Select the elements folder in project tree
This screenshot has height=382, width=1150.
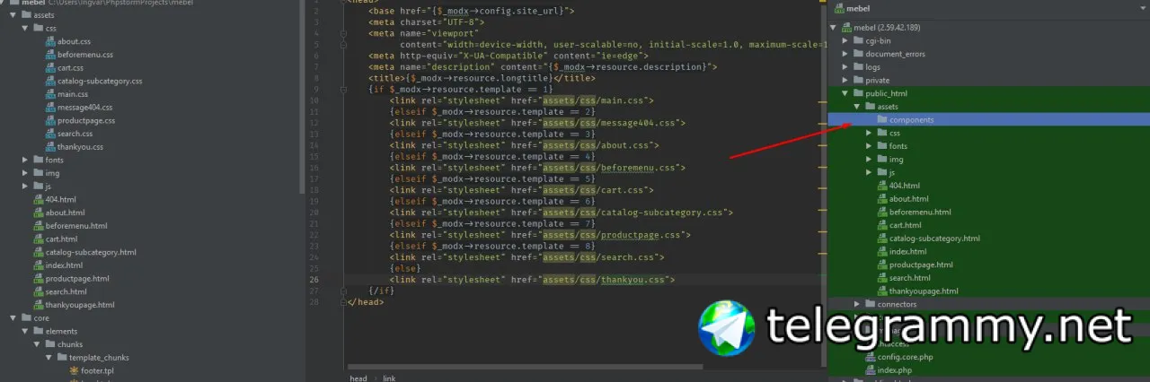click(x=61, y=331)
